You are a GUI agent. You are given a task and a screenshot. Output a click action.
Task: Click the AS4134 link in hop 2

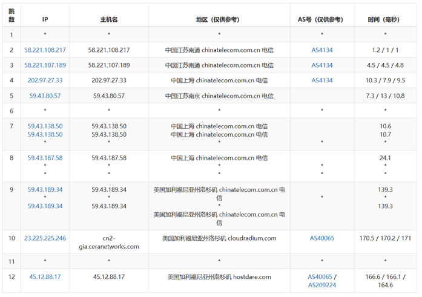click(322, 50)
